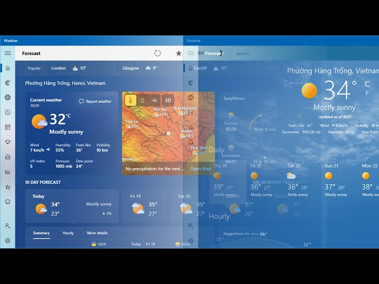Click the 'Updated as of 10:27' text
The height and width of the screenshot is (284, 379).
[335, 117]
